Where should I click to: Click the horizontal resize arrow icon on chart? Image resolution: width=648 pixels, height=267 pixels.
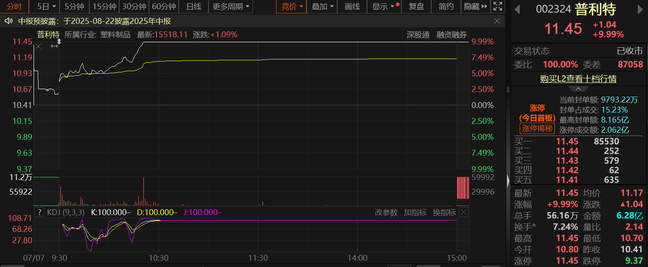point(54,46)
